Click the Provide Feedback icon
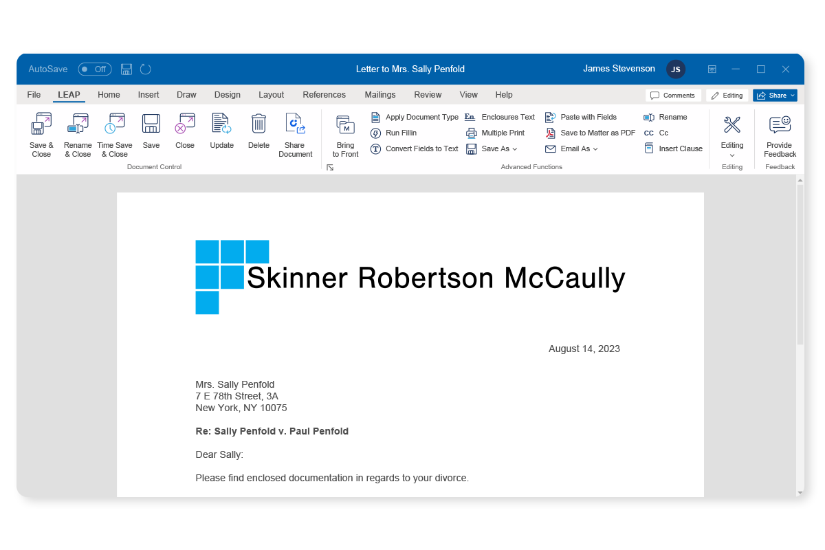Viewport: 825px width, 550px height. point(780,124)
